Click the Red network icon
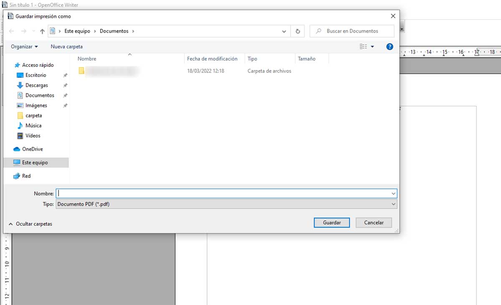The image size is (501, 305). click(x=17, y=176)
